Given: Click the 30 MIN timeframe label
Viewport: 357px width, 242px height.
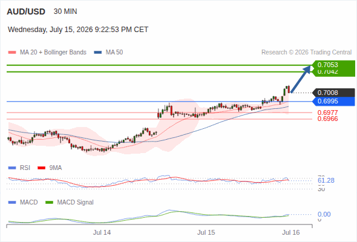Looking at the screenshot, I should (65, 11).
